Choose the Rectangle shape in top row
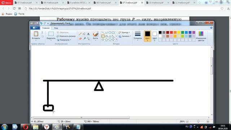The width and height of the screenshot is (231, 130). click(x=113, y=33)
